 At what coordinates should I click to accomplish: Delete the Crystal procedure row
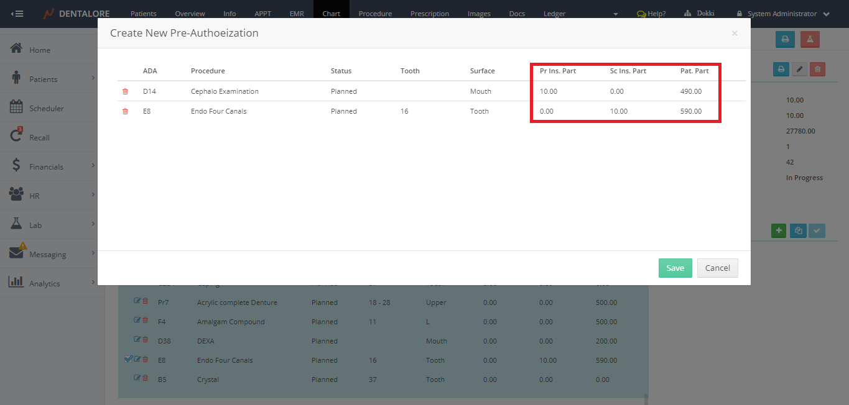click(145, 379)
